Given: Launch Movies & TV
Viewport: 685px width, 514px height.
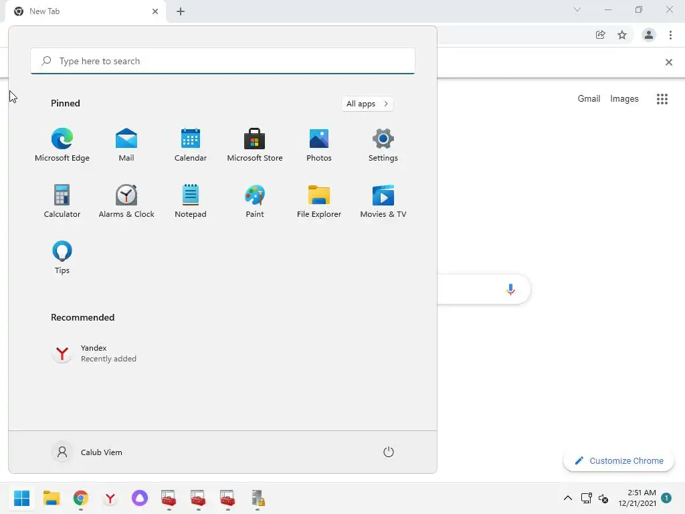Looking at the screenshot, I should (x=383, y=201).
